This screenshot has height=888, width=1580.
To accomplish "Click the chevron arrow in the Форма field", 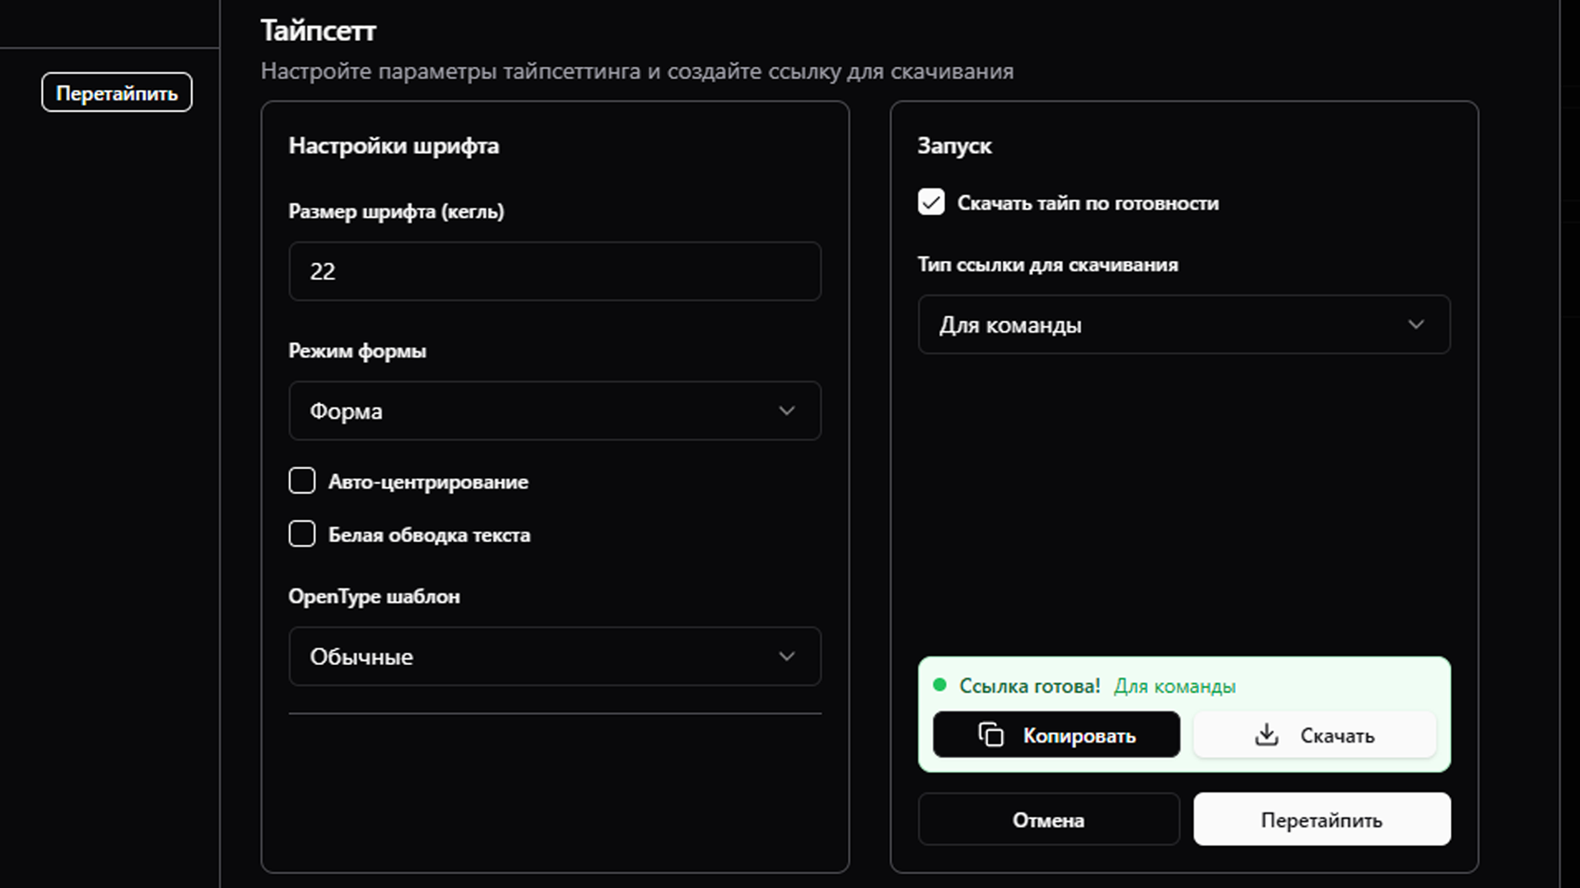I will click(786, 411).
